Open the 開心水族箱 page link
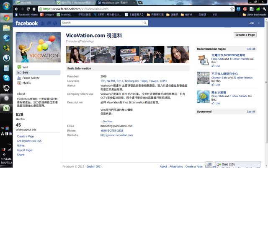 coord(219,93)
